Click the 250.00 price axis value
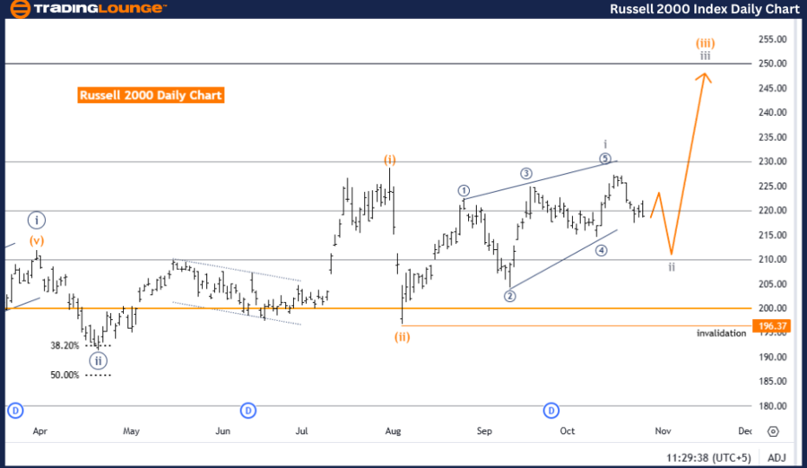The width and height of the screenshot is (807, 468). point(772,64)
